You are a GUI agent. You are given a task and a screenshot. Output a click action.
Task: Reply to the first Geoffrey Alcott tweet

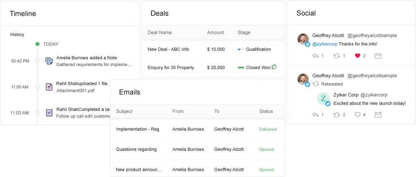pos(316,56)
